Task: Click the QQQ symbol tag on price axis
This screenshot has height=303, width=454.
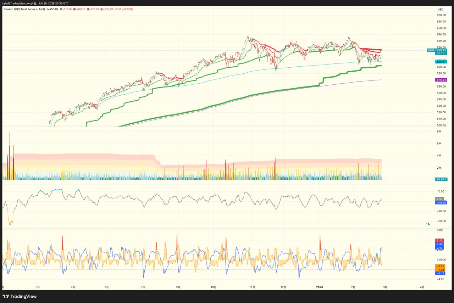Action: [431, 50]
